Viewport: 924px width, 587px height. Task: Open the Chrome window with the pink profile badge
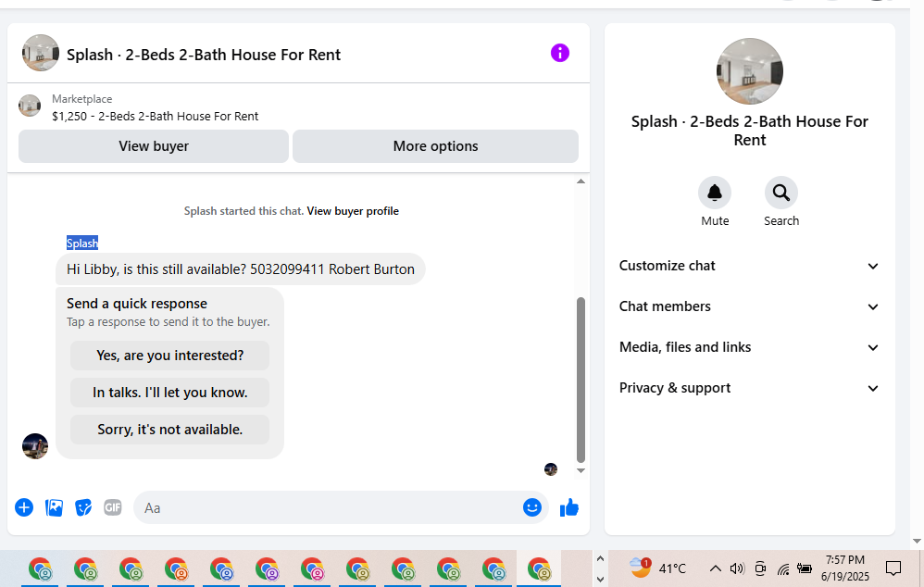[x=312, y=569]
